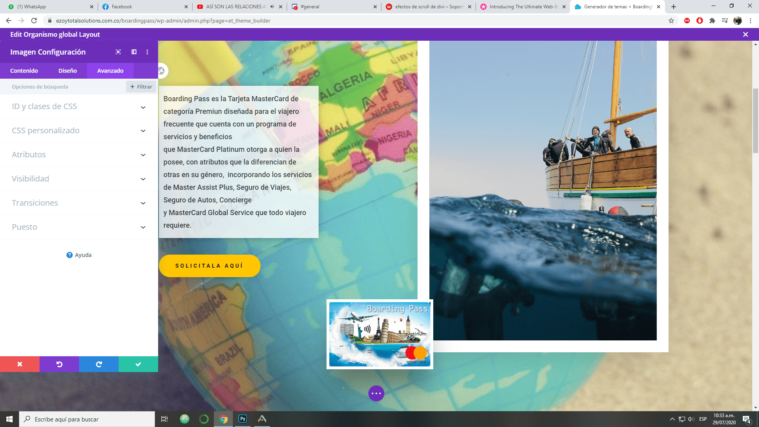Image resolution: width=759 pixels, height=427 pixels.
Task: Click the ESP language indicator
Action: (703, 419)
